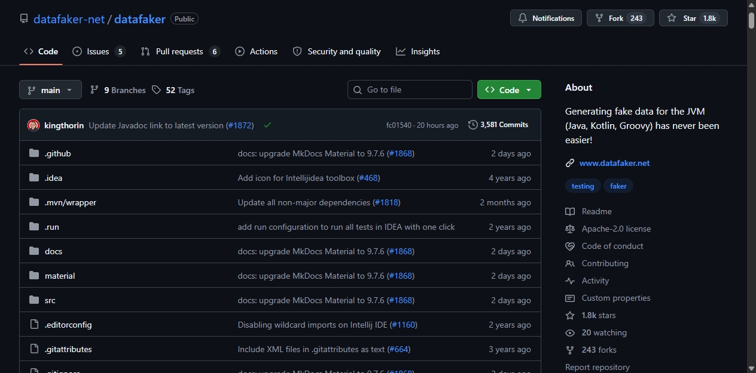This screenshot has width=756, height=373.
Task: Click the tag icon next to 52 Tags
Action: click(156, 90)
